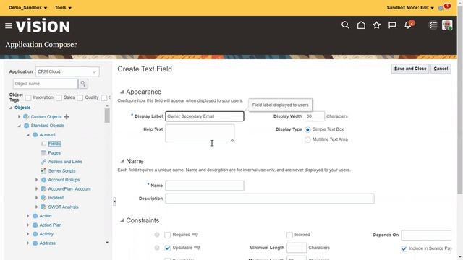Click the expression icon next to Required
Image resolution: width=463 pixels, height=260 pixels.
(x=195, y=235)
